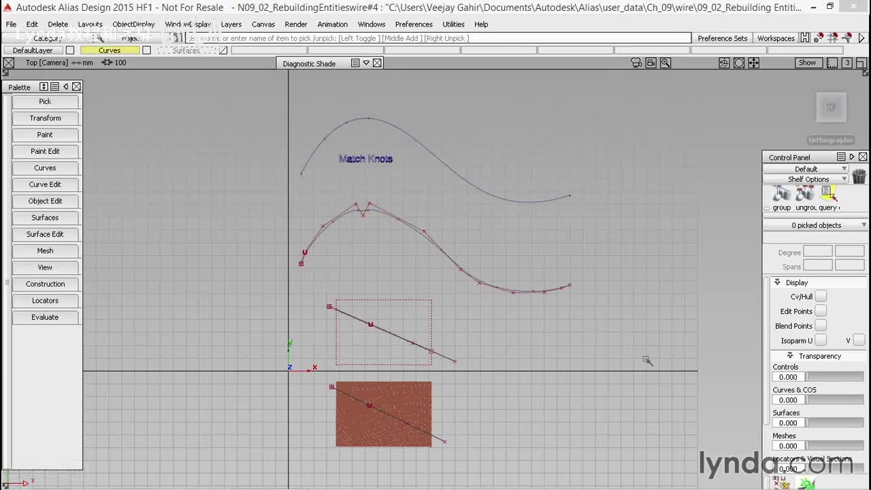The width and height of the screenshot is (871, 490).
Task: Click the TOP view cube
Action: point(831,108)
